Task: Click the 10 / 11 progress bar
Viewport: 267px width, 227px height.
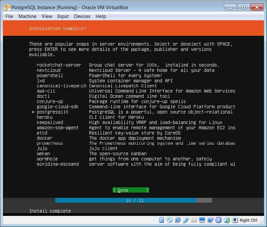Action: (x=133, y=200)
